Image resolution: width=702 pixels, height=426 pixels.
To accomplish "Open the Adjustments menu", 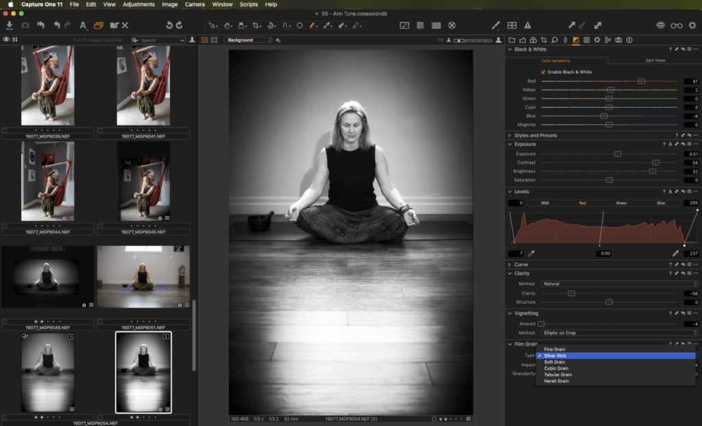I will tap(138, 4).
